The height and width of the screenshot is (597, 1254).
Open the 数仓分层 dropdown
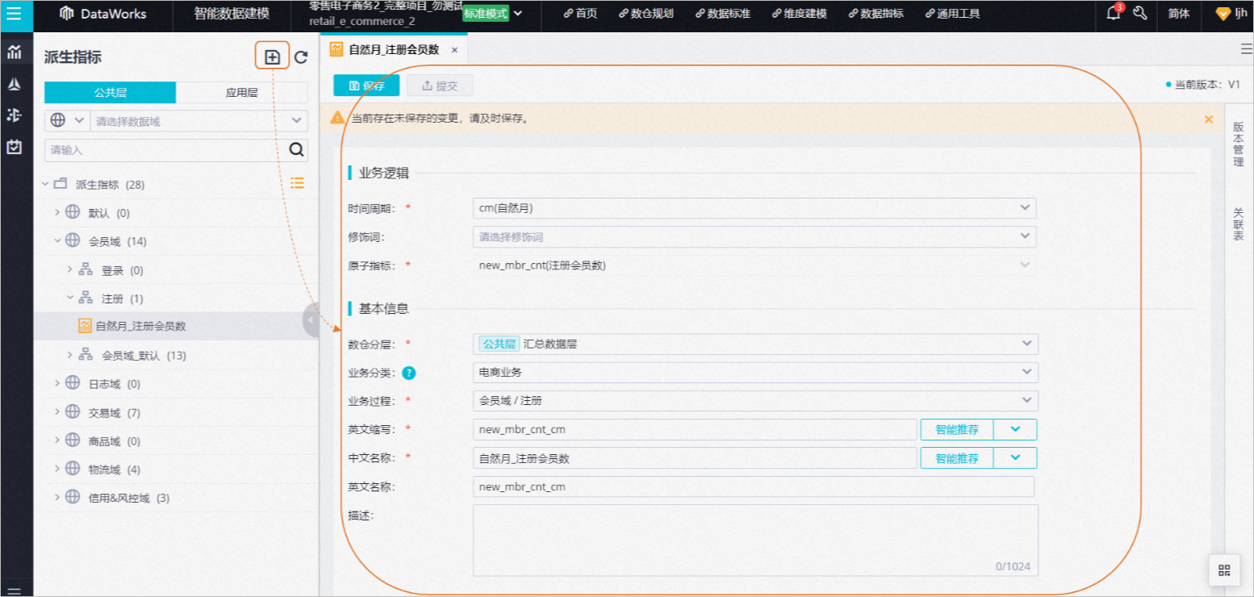(755, 344)
